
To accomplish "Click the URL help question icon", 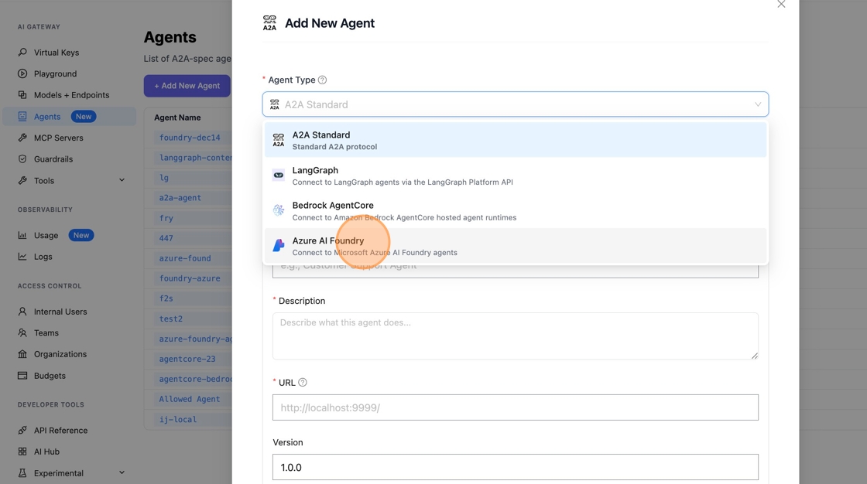I will [303, 383].
